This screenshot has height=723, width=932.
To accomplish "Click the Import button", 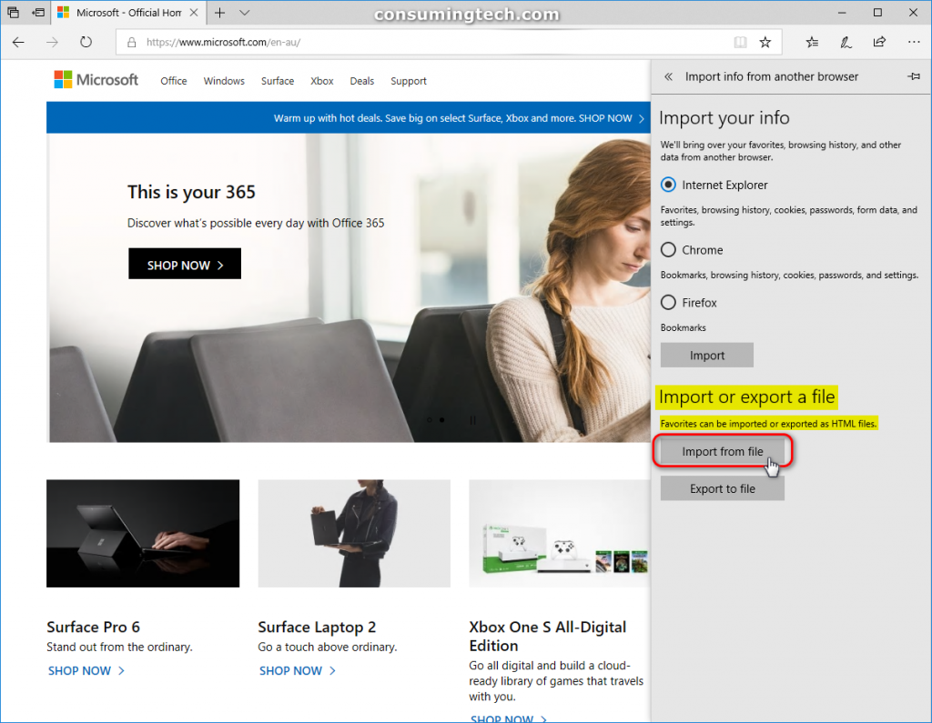I will tap(706, 356).
